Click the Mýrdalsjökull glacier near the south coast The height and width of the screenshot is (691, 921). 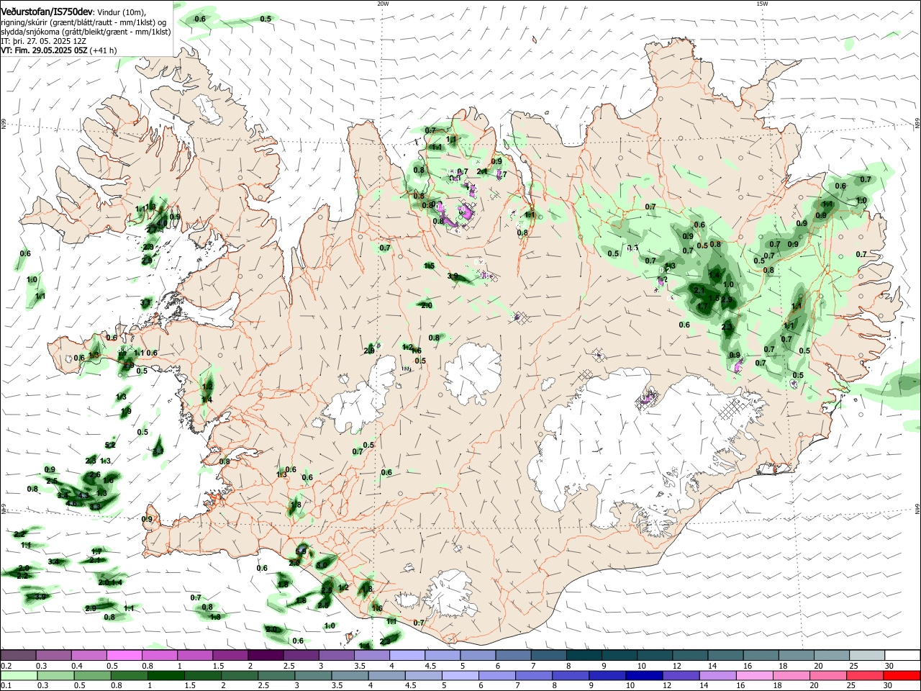450,592
